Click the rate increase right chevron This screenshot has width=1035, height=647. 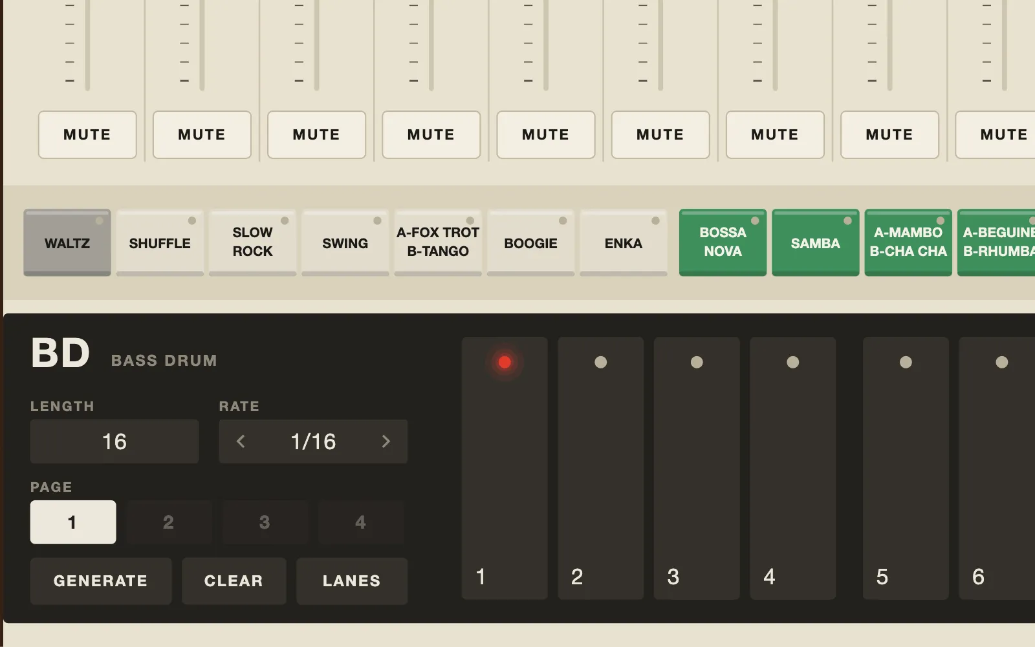point(386,441)
